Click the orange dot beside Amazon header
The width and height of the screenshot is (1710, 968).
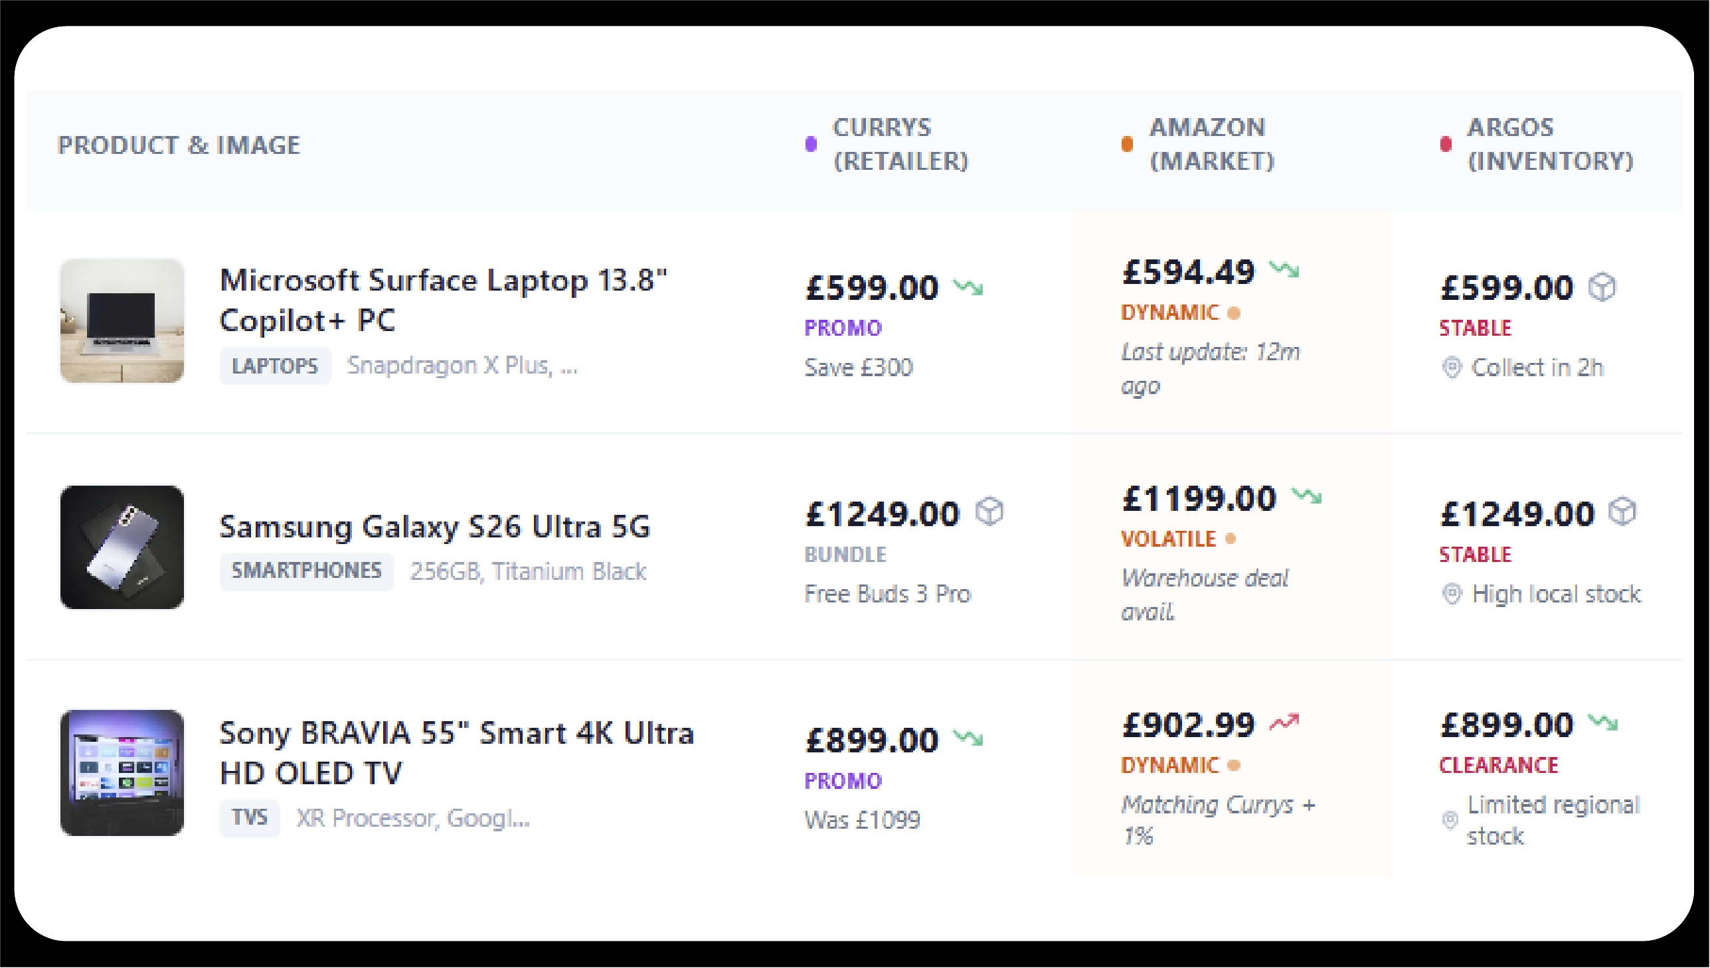point(1127,144)
